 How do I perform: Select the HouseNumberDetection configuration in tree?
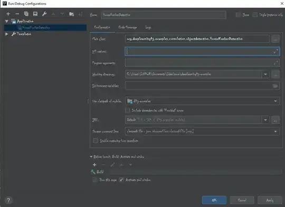tap(45, 27)
